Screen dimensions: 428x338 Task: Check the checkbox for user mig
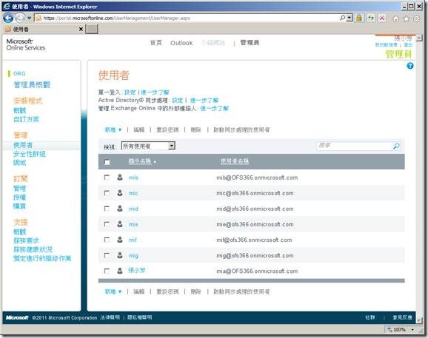point(107,255)
